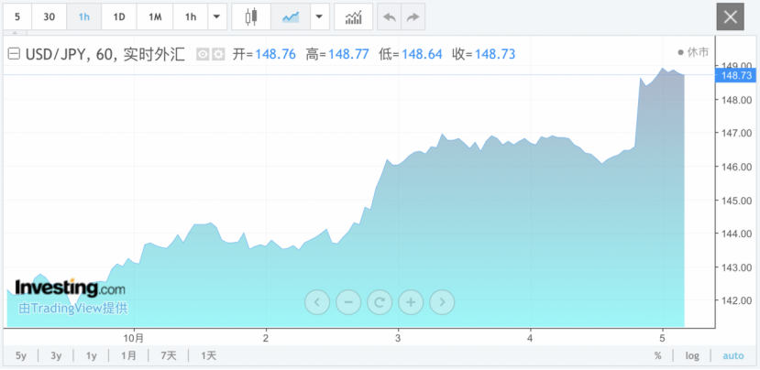Toggle auto scale
The height and width of the screenshot is (370, 760).
[x=733, y=355]
